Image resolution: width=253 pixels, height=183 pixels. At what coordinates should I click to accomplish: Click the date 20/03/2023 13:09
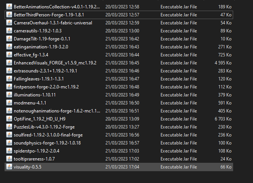click(122, 119)
